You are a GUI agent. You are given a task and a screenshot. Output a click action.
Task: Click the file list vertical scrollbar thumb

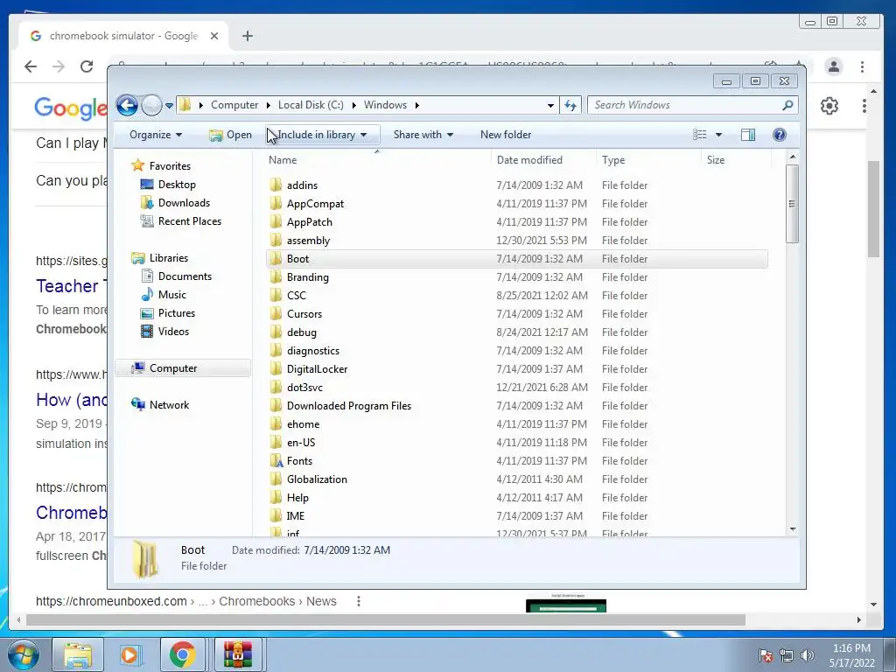click(x=792, y=203)
